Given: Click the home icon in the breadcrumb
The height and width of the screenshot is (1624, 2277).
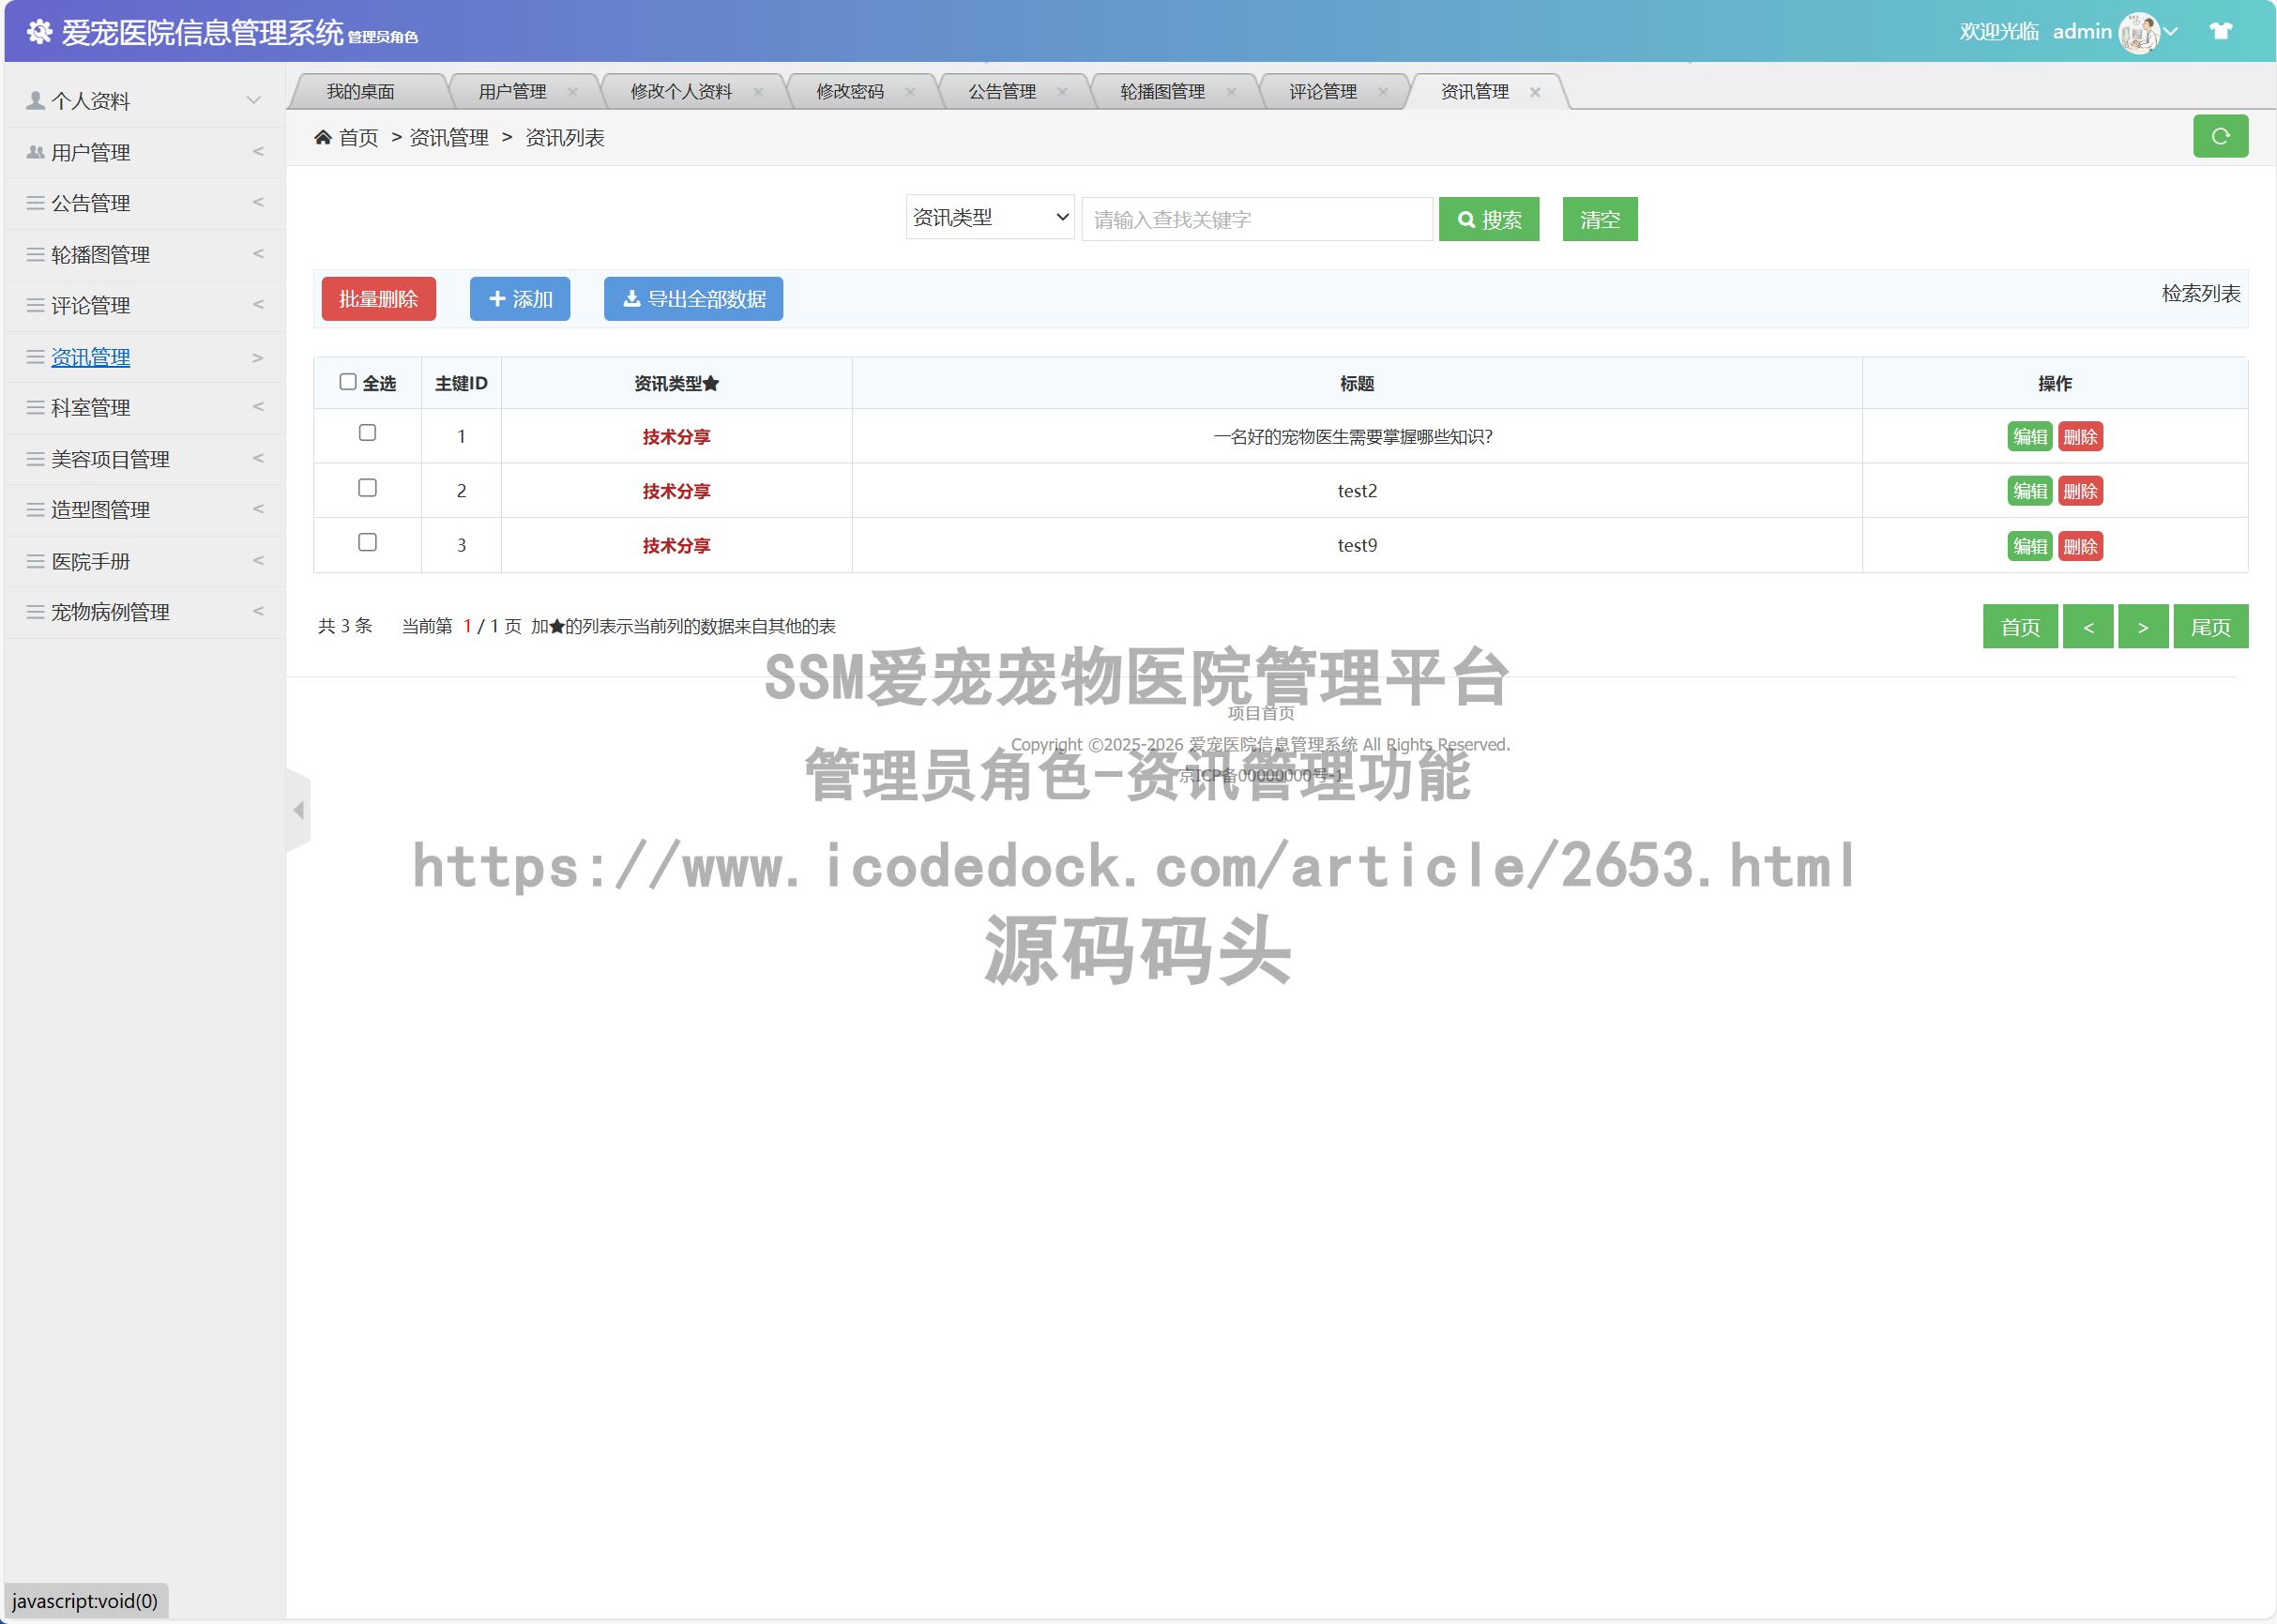Looking at the screenshot, I should [322, 137].
